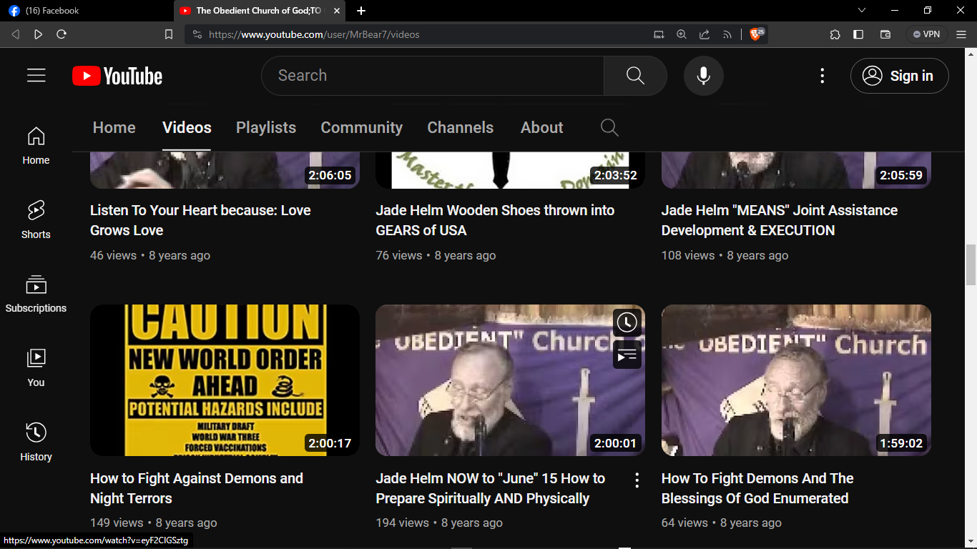Open the YouTube hamburger guide menu
Image resolution: width=977 pixels, height=549 pixels.
[x=36, y=76]
